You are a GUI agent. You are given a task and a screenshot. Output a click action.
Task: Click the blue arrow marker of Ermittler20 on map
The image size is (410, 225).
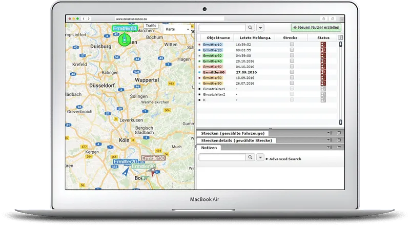126,171
